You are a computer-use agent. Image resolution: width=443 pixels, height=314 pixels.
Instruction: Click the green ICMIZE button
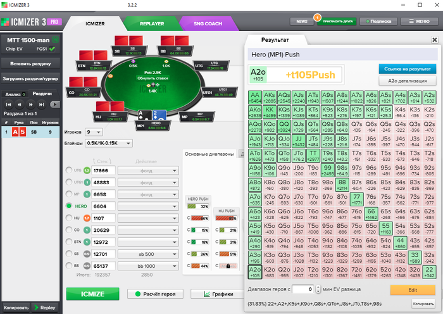[92, 294]
